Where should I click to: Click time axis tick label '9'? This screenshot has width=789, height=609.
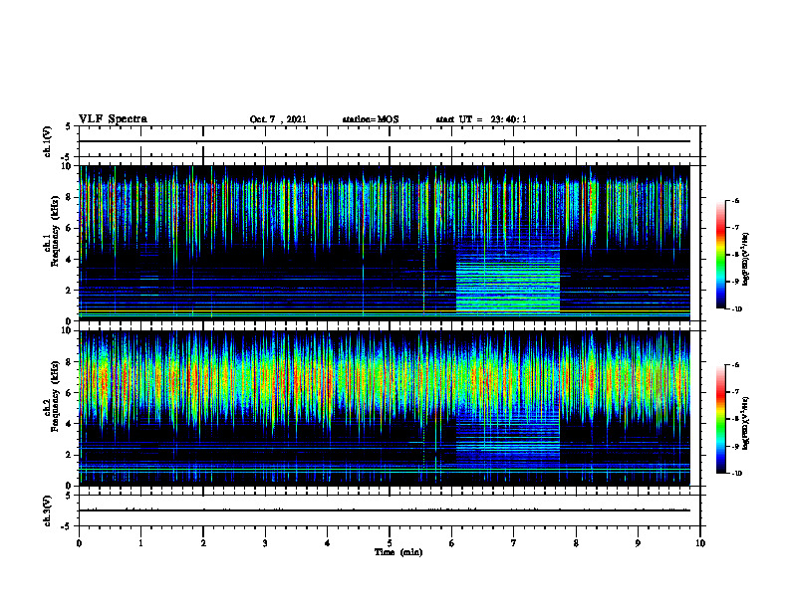tap(638, 543)
